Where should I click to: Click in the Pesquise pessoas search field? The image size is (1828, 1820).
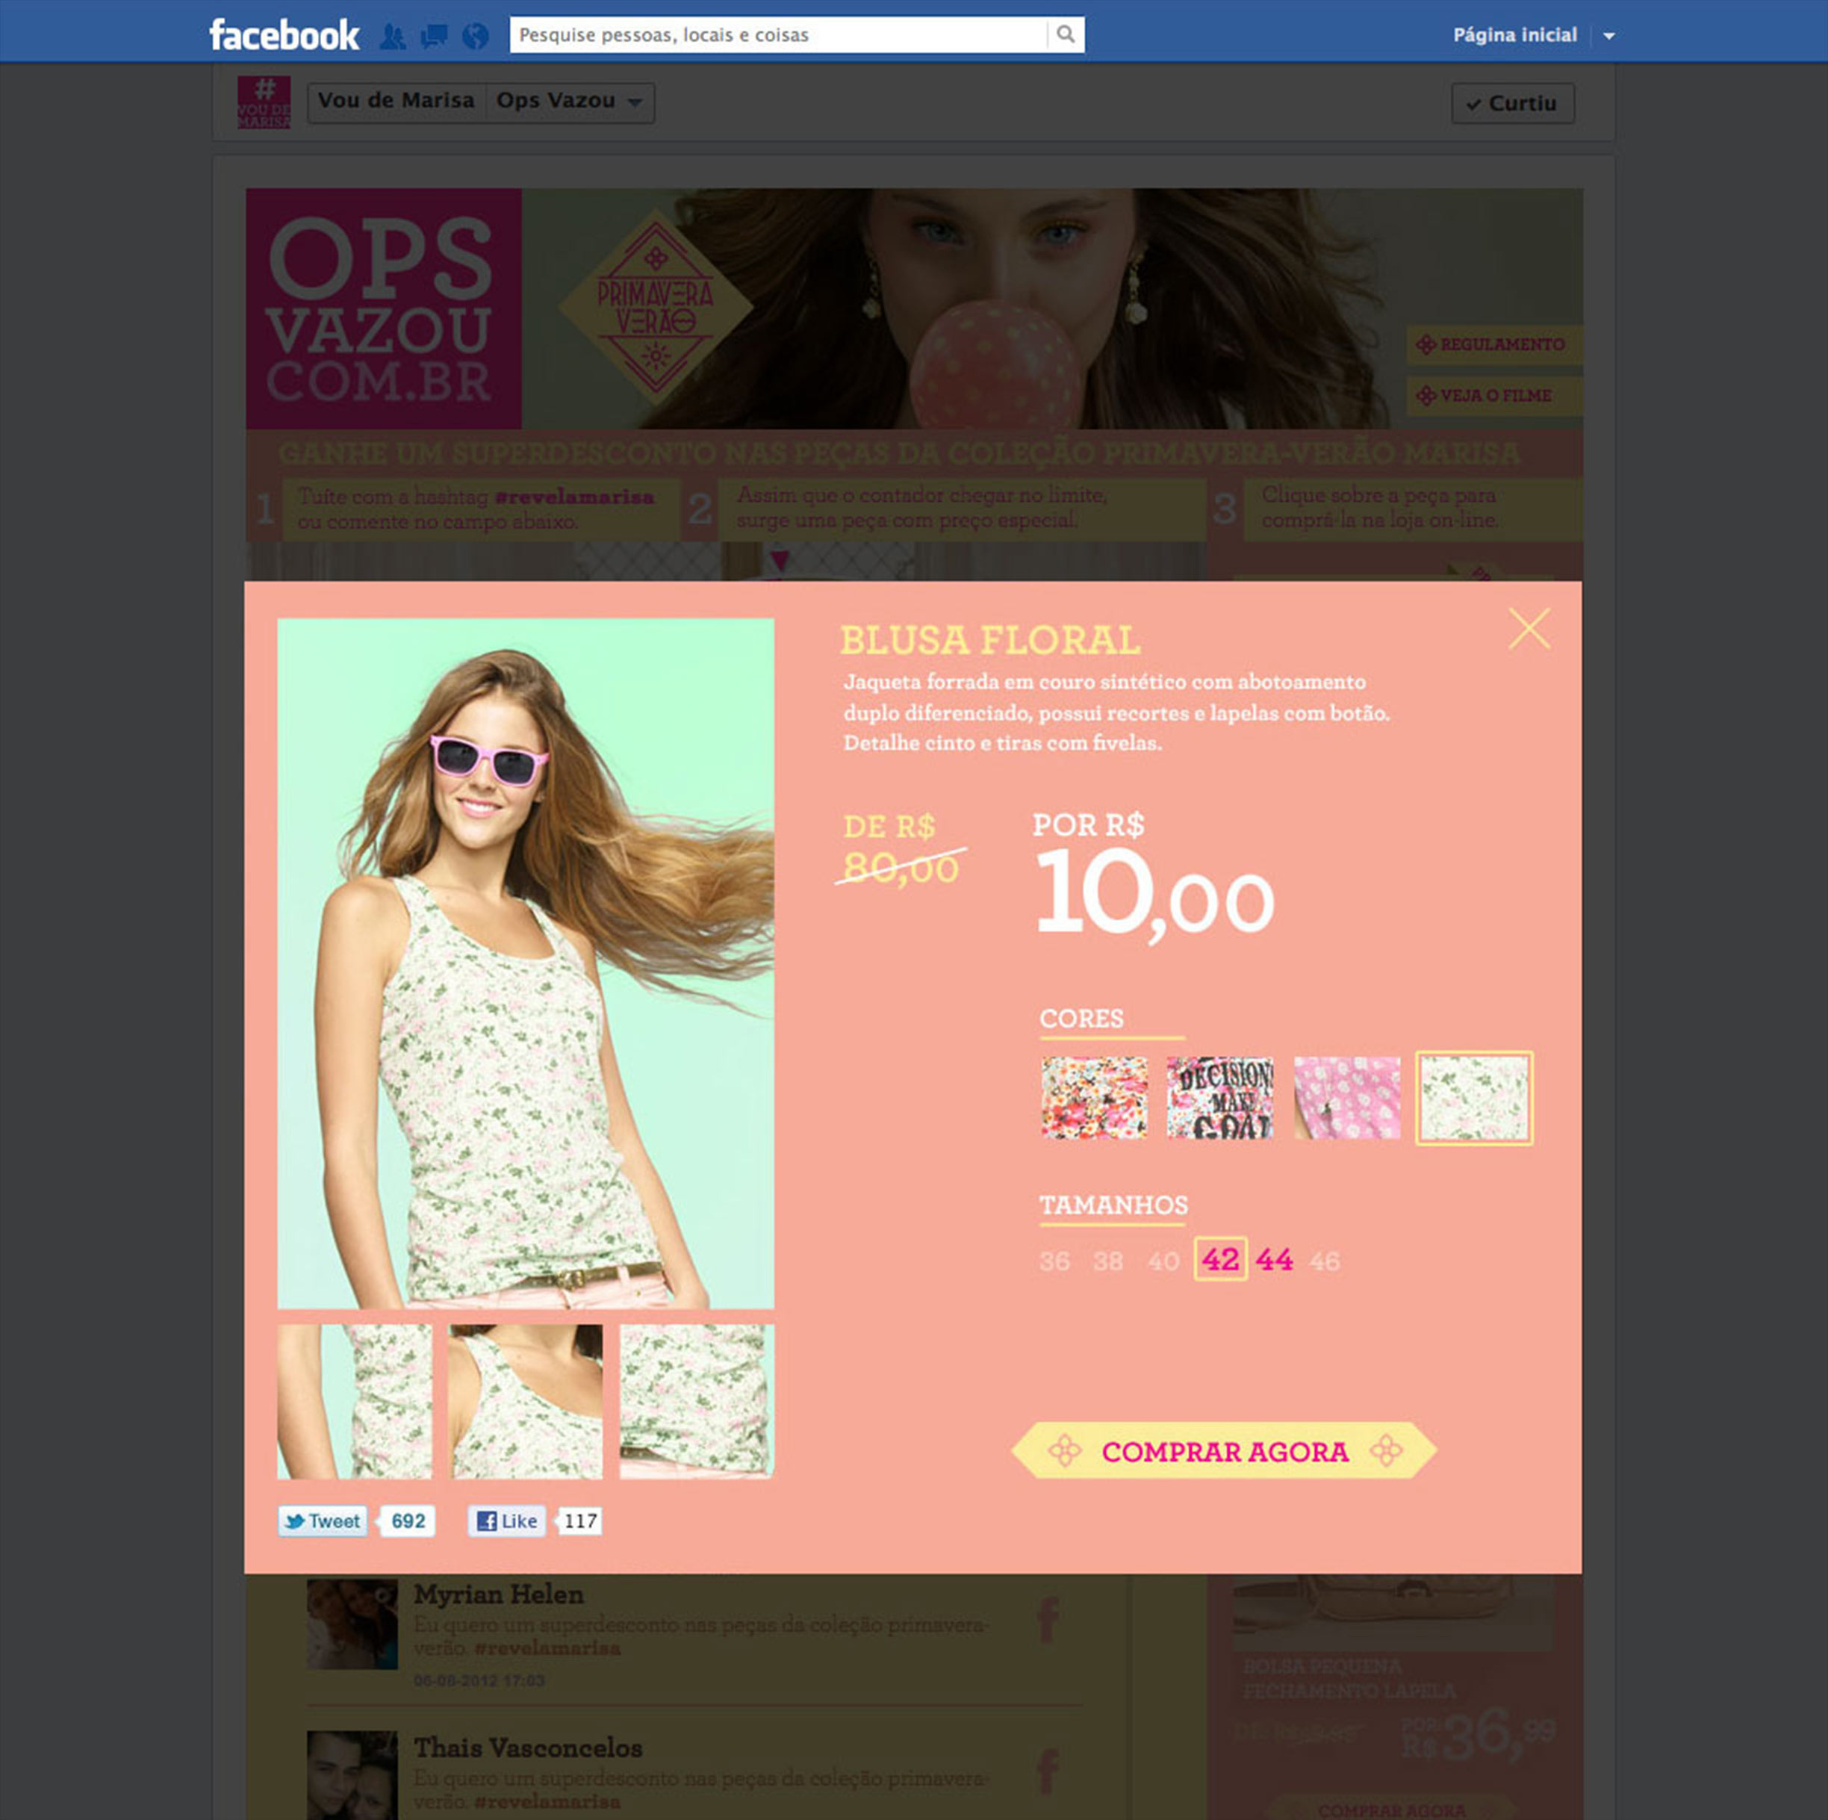click(779, 35)
